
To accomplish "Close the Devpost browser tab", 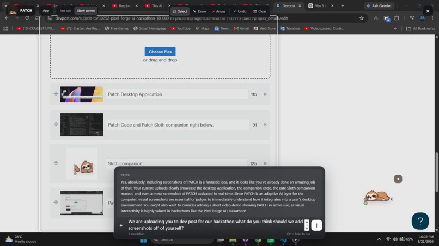I will 300,5.
